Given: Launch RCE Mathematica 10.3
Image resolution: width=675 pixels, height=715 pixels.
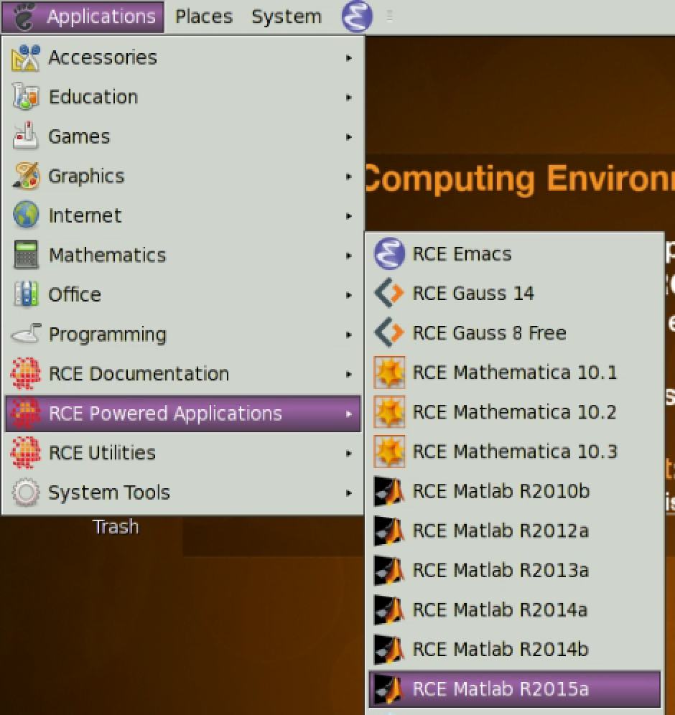Looking at the screenshot, I should 514,452.
